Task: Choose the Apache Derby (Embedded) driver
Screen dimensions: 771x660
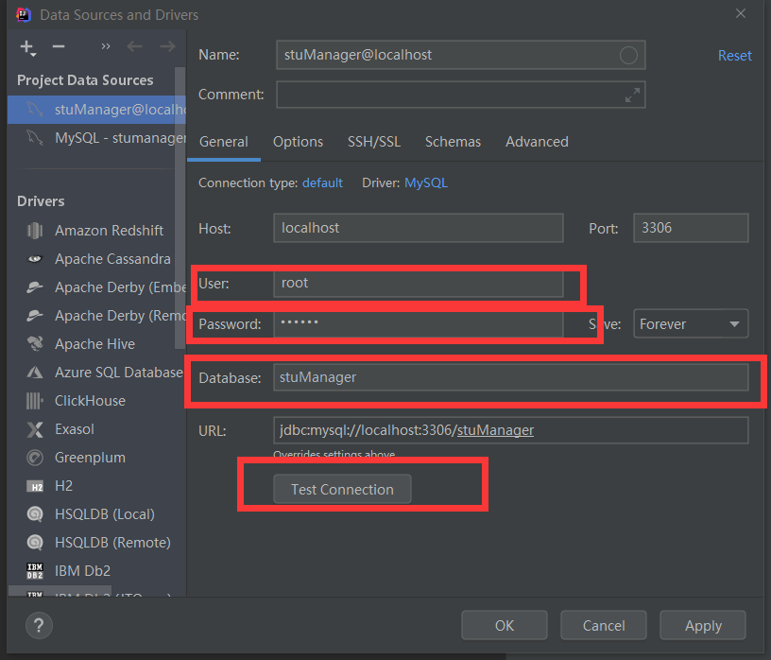Action: coord(97,287)
